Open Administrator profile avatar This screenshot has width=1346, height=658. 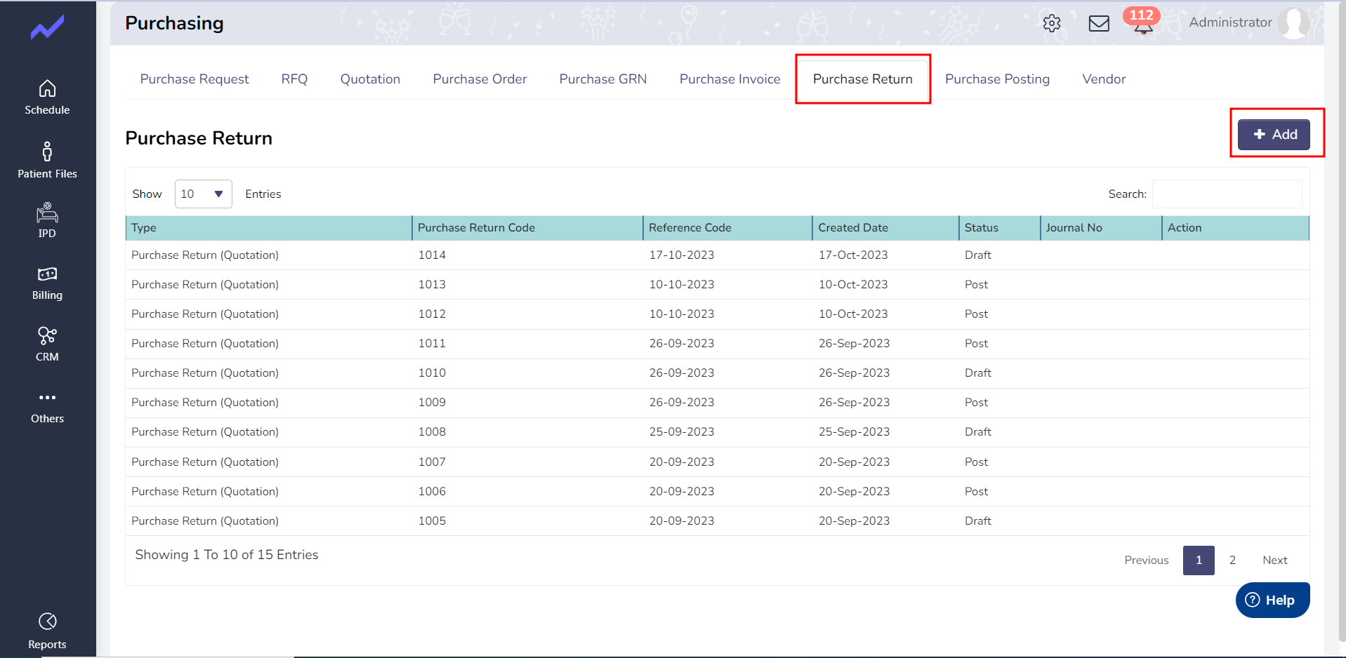[1293, 22]
